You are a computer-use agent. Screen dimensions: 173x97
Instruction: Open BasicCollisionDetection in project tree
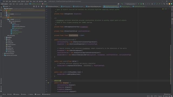tap(19, 27)
